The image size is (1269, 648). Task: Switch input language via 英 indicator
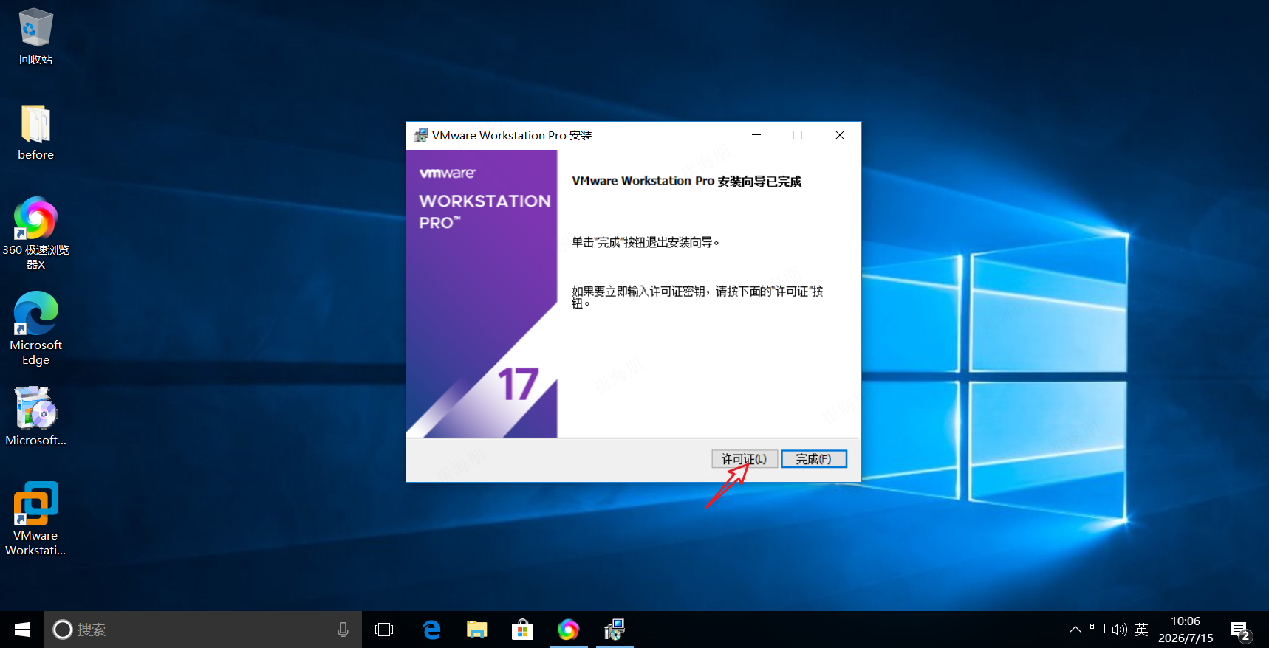tap(1141, 630)
